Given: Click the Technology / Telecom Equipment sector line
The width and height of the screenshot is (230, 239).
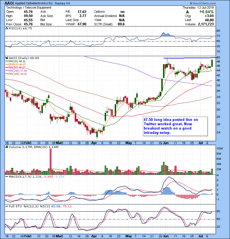Looking at the screenshot, I should point(29,7).
